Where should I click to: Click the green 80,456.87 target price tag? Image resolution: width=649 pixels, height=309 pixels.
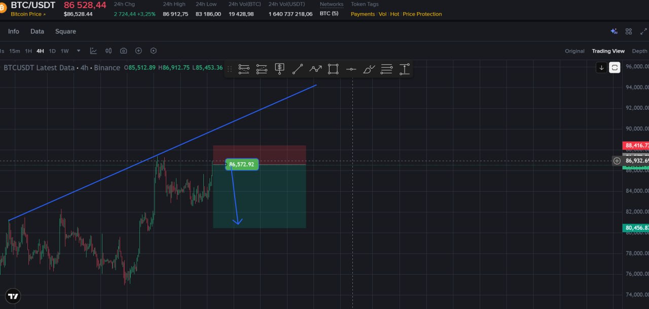[x=636, y=228]
